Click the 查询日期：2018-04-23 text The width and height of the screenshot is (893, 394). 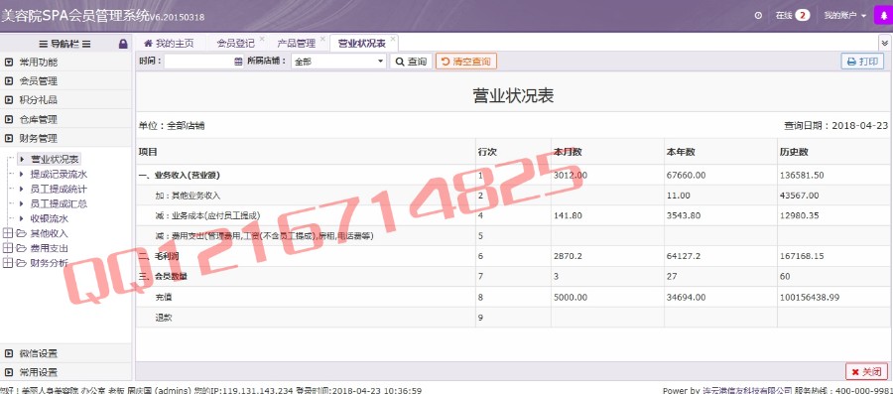836,126
